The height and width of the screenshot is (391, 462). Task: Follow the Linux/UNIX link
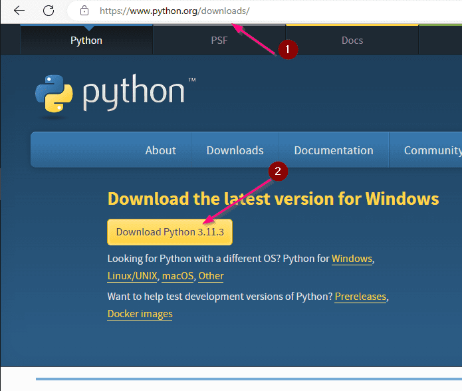tap(132, 276)
